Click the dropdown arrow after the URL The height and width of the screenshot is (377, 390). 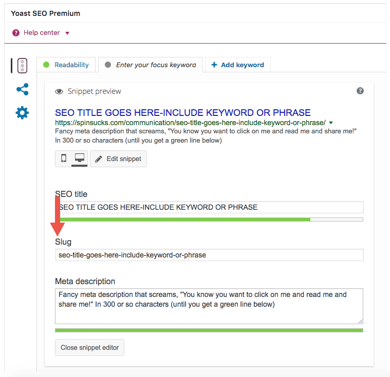click(x=331, y=123)
